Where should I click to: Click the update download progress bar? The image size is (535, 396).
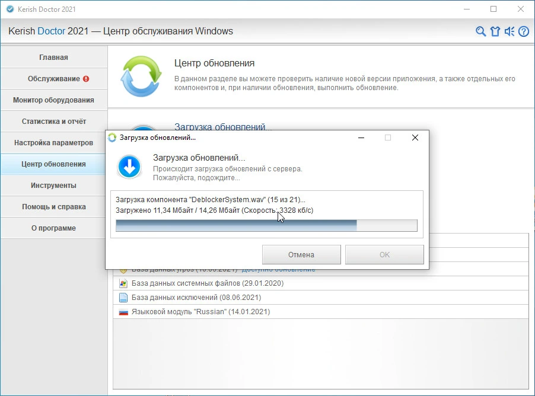point(266,225)
